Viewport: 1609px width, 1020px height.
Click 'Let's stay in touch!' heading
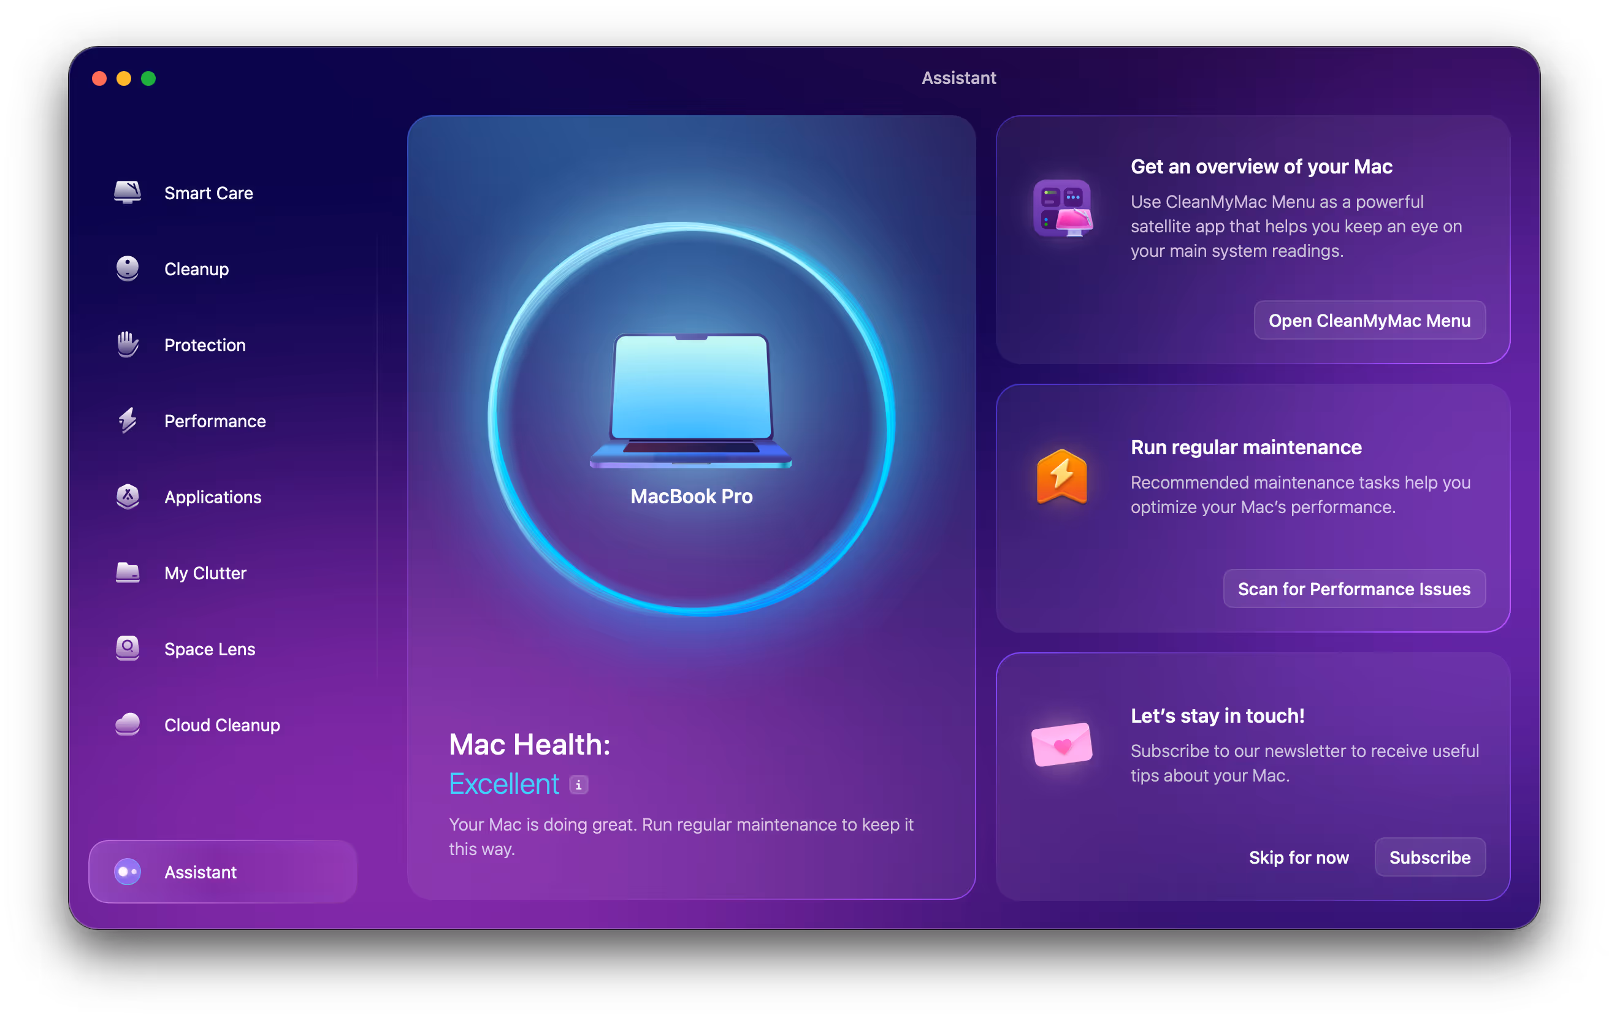click(1217, 716)
